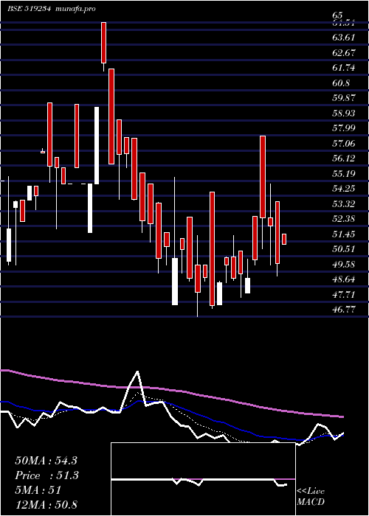Click the 56.12 price axis label

tap(344, 158)
